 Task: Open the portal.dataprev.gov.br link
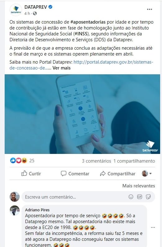(x=81, y=65)
